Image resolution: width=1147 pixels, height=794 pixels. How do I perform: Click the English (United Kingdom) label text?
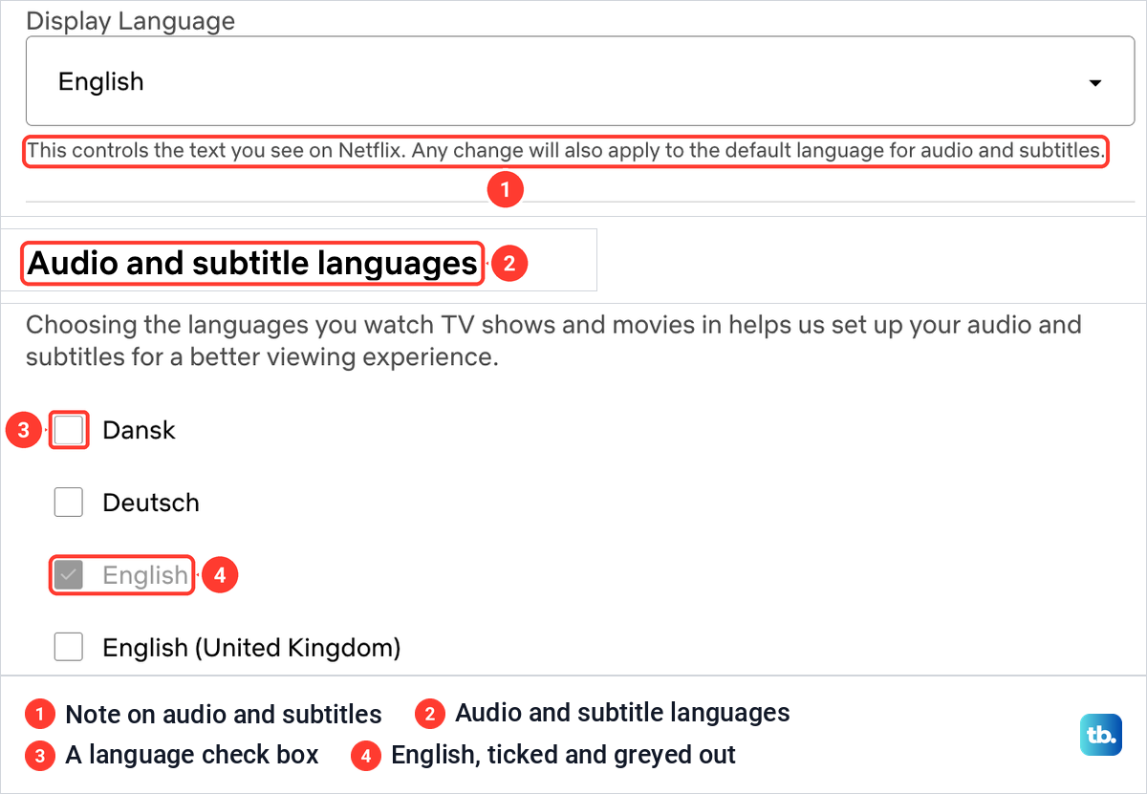tap(251, 648)
